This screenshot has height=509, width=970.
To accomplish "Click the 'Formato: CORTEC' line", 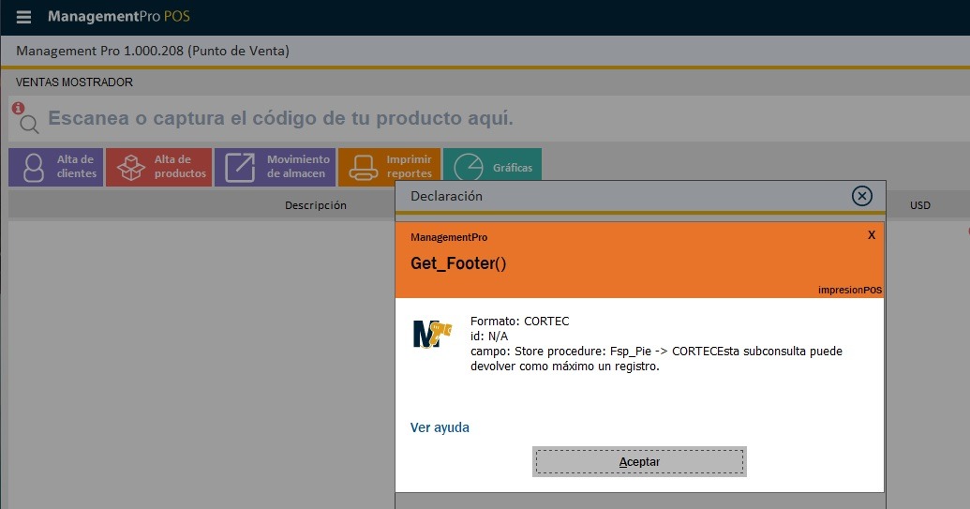I will click(519, 321).
